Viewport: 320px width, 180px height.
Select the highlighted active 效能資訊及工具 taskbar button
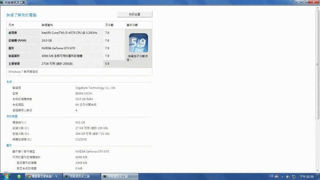tap(120, 176)
